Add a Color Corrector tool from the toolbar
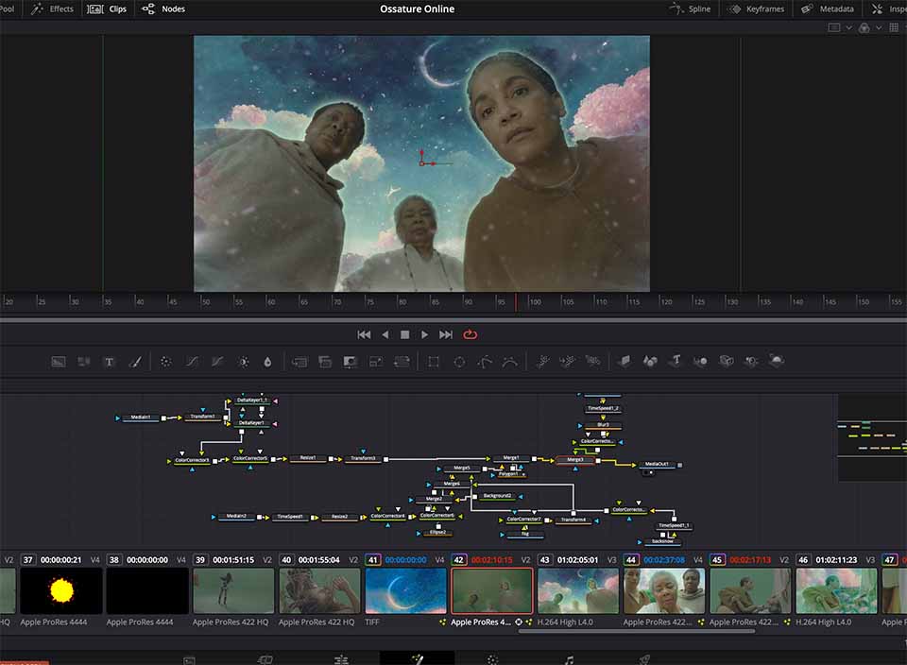The image size is (907, 665). pos(166,362)
